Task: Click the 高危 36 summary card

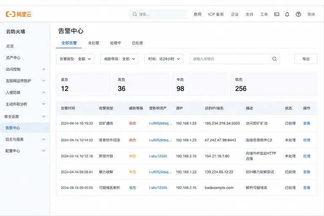Action: coord(141,84)
